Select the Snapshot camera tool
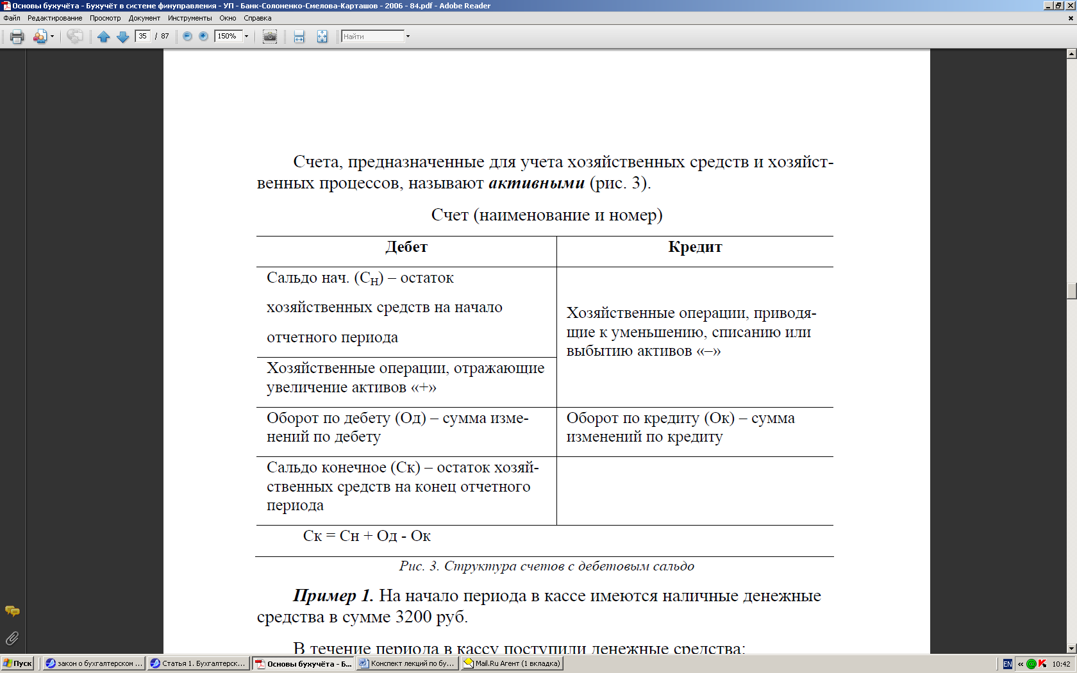The width and height of the screenshot is (1077, 673). point(270,37)
